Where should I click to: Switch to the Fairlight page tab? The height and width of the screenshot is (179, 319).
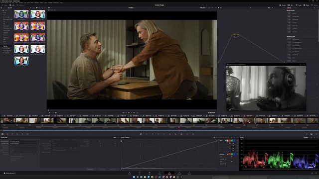pos(179,173)
